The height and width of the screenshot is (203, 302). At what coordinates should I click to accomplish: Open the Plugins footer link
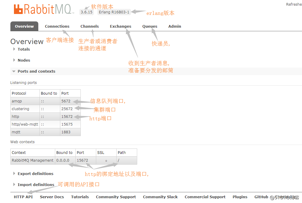click(240, 197)
